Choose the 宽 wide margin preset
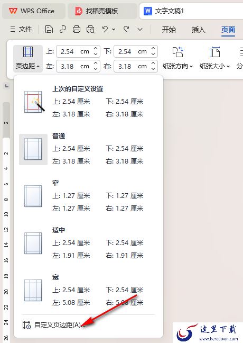Screen dimensions: 243x343 (88, 291)
